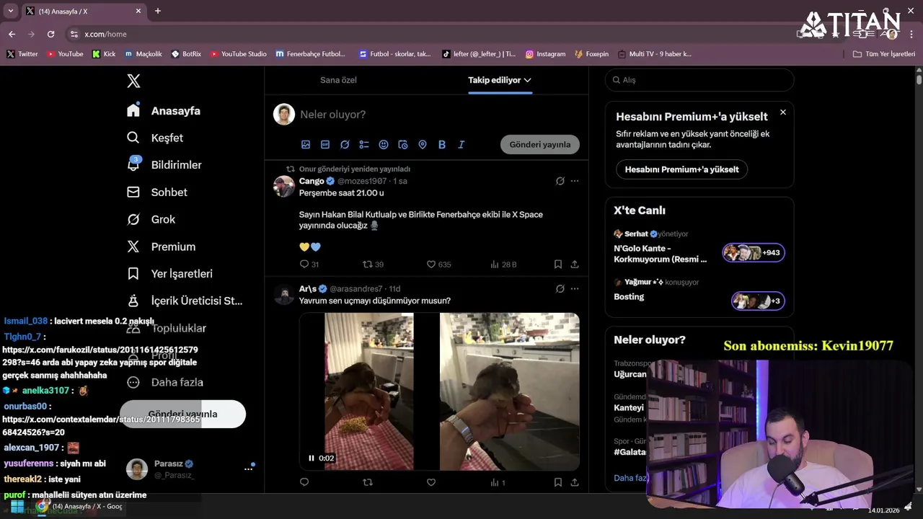The image size is (923, 519).
Task: Close the Premium+ upgrade card
Action: tap(783, 112)
